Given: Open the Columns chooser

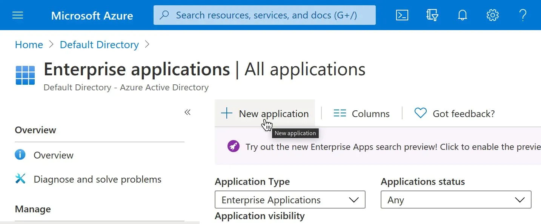Looking at the screenshot, I should pyautogui.click(x=362, y=113).
